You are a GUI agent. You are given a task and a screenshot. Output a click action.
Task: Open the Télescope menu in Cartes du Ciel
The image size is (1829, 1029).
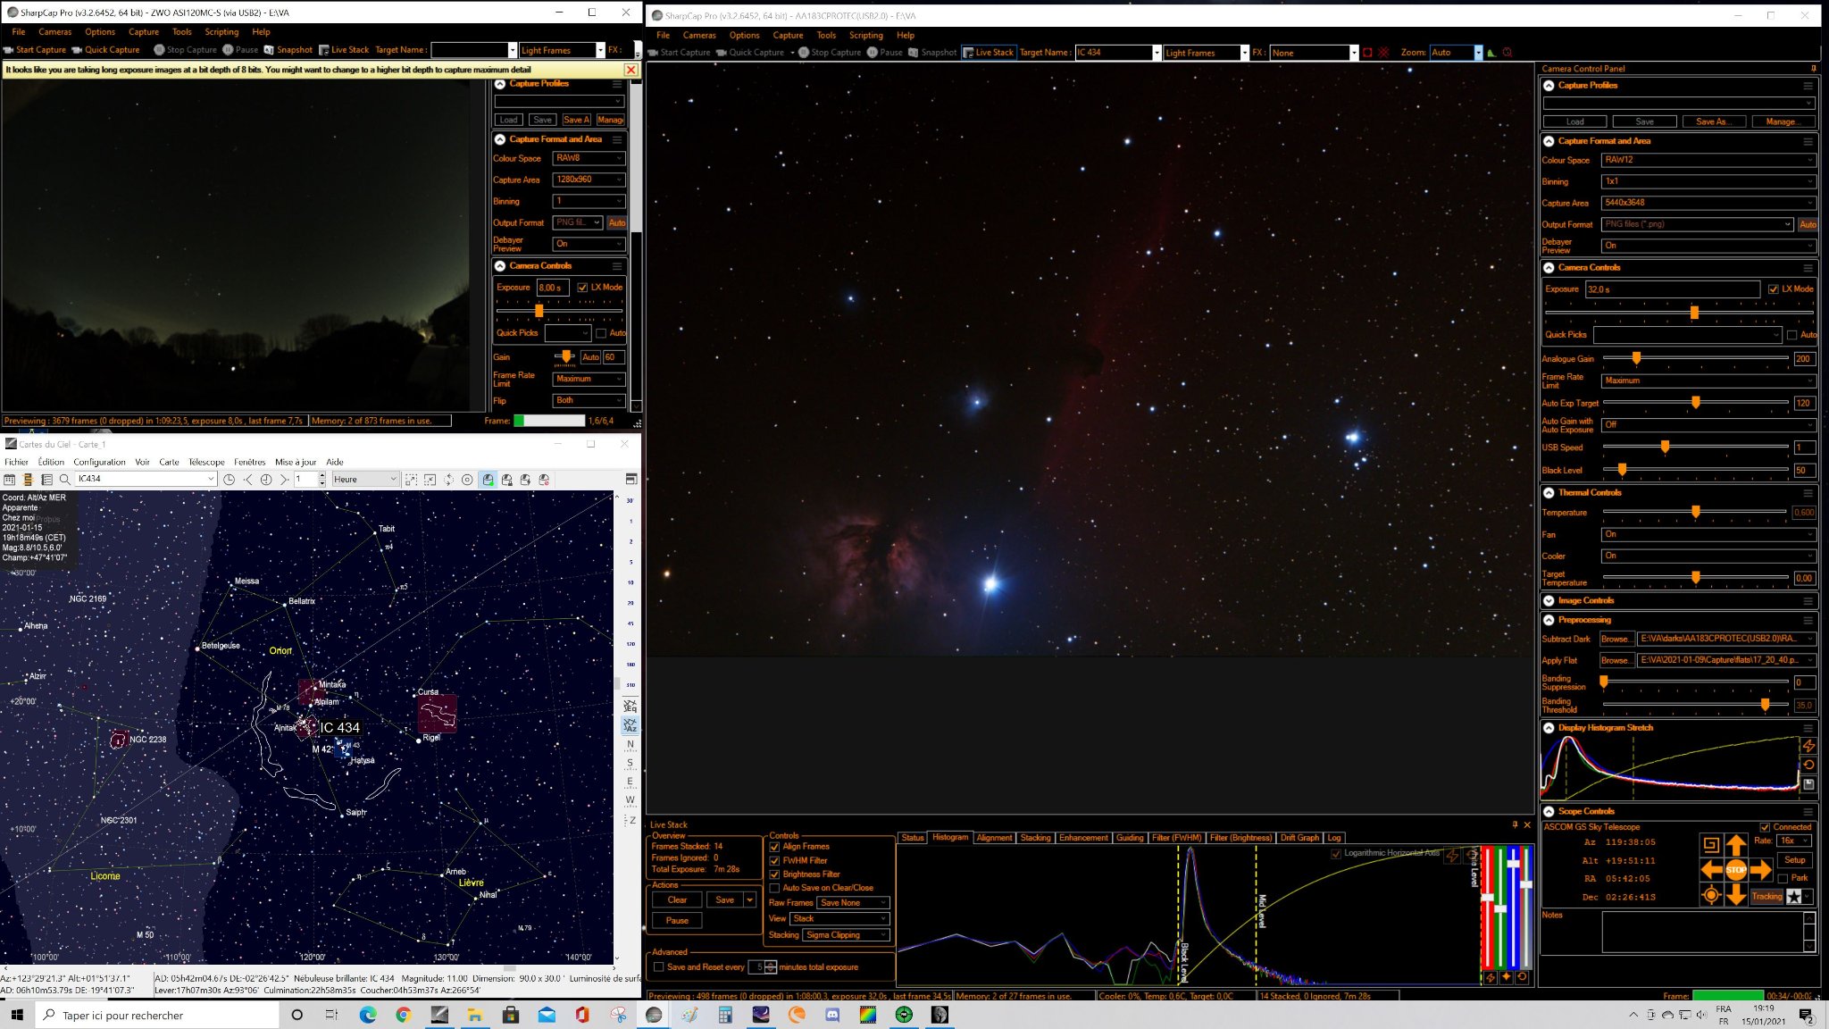click(x=206, y=463)
